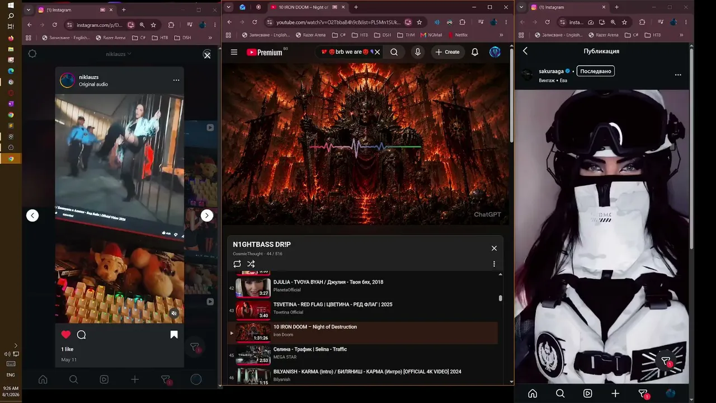Play DJULIA - TVOYA BYAH from the playlist
The width and height of the screenshot is (716, 403).
pos(362,288)
